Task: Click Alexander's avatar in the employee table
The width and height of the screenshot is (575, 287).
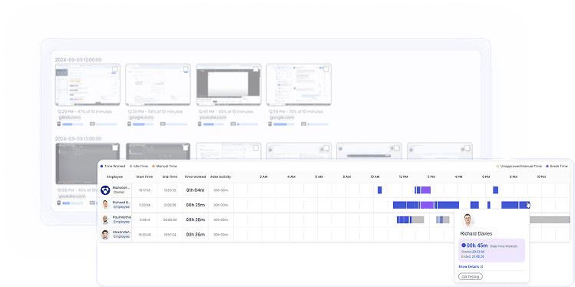Action: (x=105, y=235)
